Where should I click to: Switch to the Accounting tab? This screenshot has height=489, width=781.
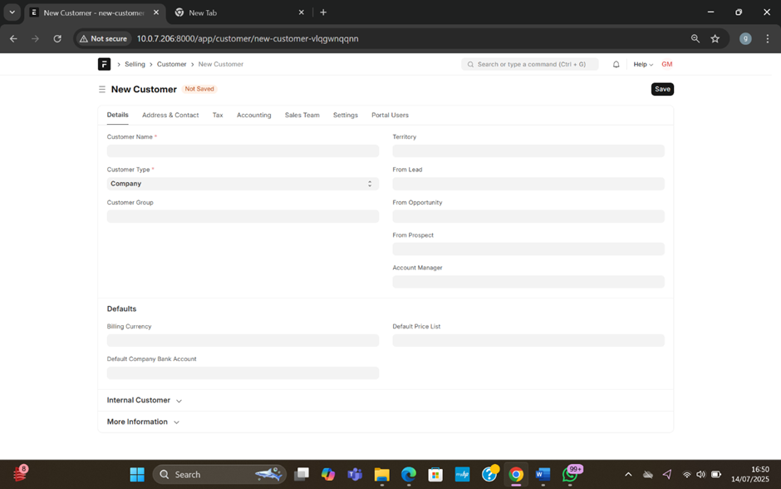[x=254, y=115]
